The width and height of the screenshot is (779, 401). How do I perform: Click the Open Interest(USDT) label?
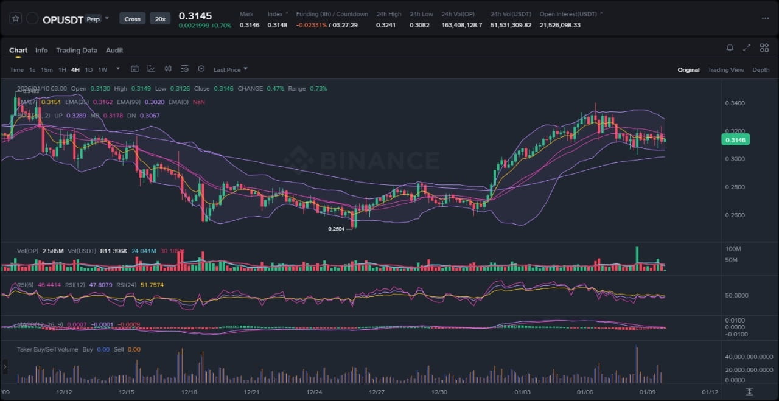pyautogui.click(x=569, y=14)
